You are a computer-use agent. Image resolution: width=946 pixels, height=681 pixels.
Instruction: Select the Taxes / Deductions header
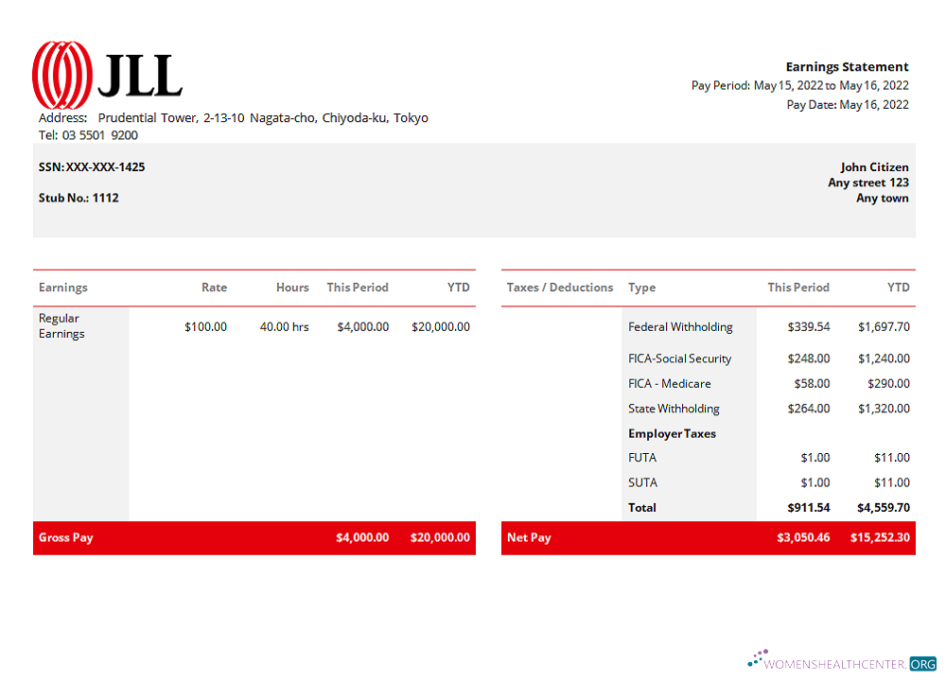tap(560, 287)
